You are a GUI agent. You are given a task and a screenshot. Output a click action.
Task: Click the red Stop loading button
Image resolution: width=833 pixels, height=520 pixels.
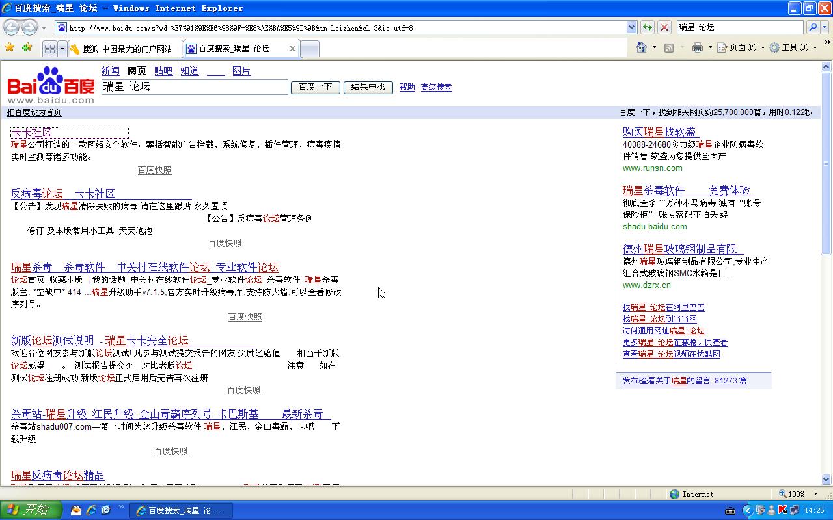664,27
